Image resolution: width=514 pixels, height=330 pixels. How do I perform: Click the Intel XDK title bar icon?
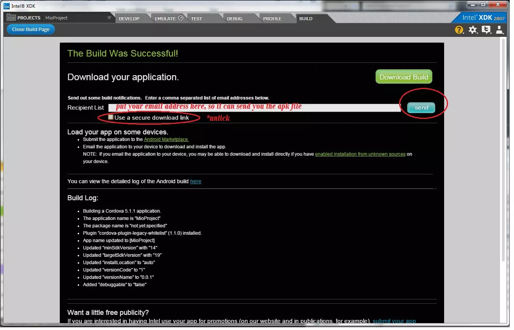coord(6,6)
